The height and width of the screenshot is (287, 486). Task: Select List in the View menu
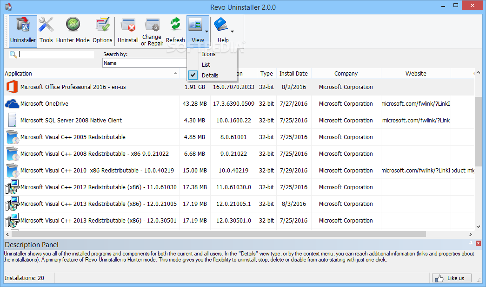[206, 64]
